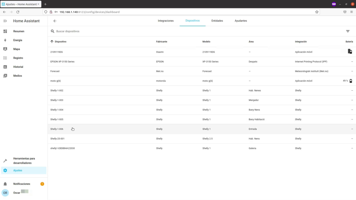The width and height of the screenshot is (356, 200).
Task: Open the Historial view
Action: [x=18, y=67]
